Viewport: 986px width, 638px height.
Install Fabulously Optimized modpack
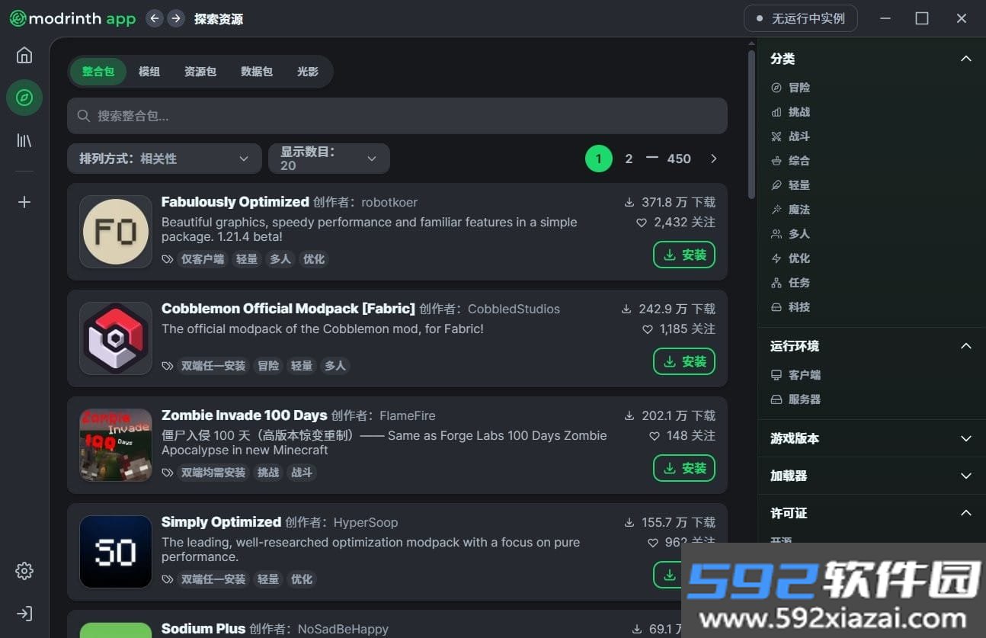point(684,255)
